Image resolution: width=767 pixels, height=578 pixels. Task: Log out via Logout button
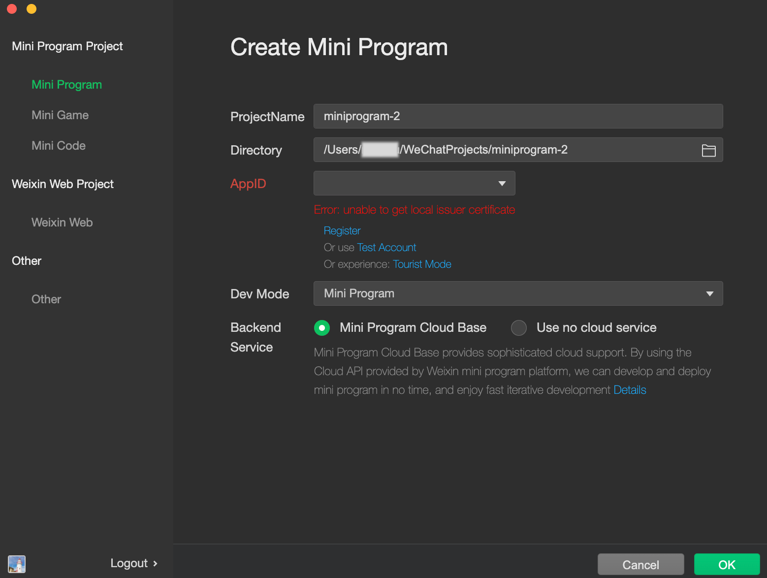[x=133, y=563]
